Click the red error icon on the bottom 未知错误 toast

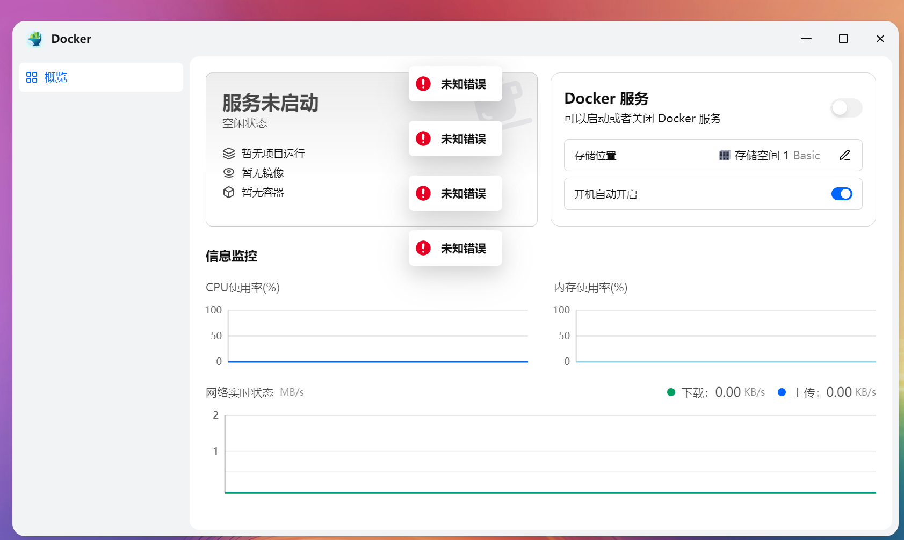pyautogui.click(x=423, y=248)
